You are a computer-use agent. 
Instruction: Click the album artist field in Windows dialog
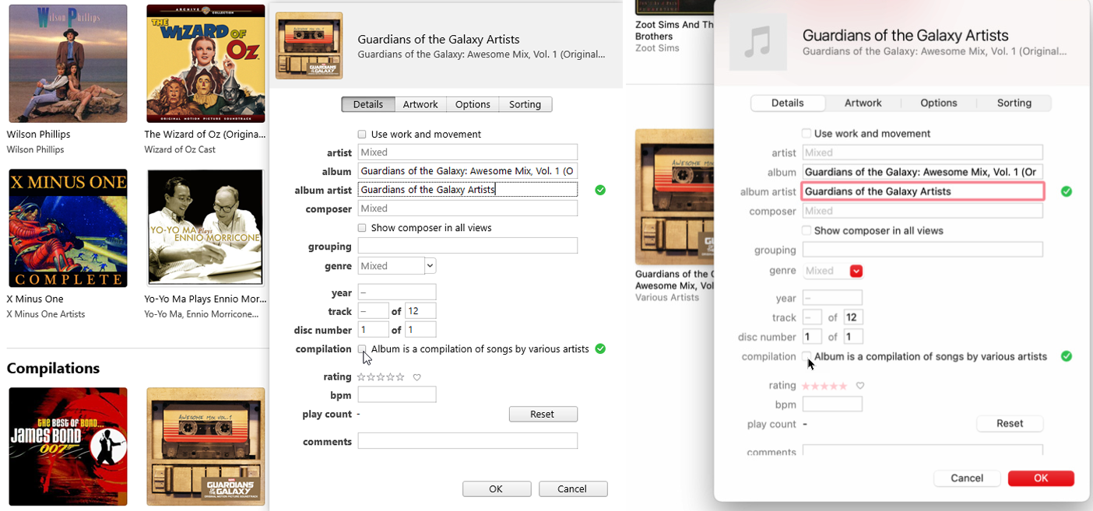click(468, 190)
